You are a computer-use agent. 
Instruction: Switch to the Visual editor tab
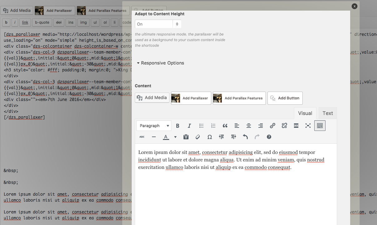click(x=305, y=113)
